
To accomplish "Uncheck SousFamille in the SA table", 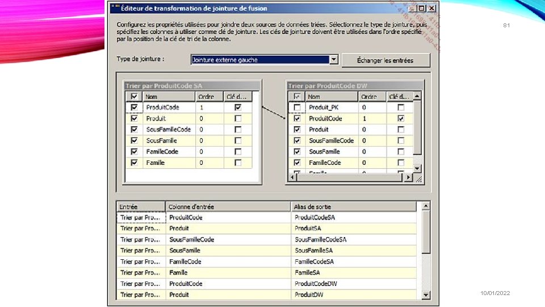I will (134, 140).
